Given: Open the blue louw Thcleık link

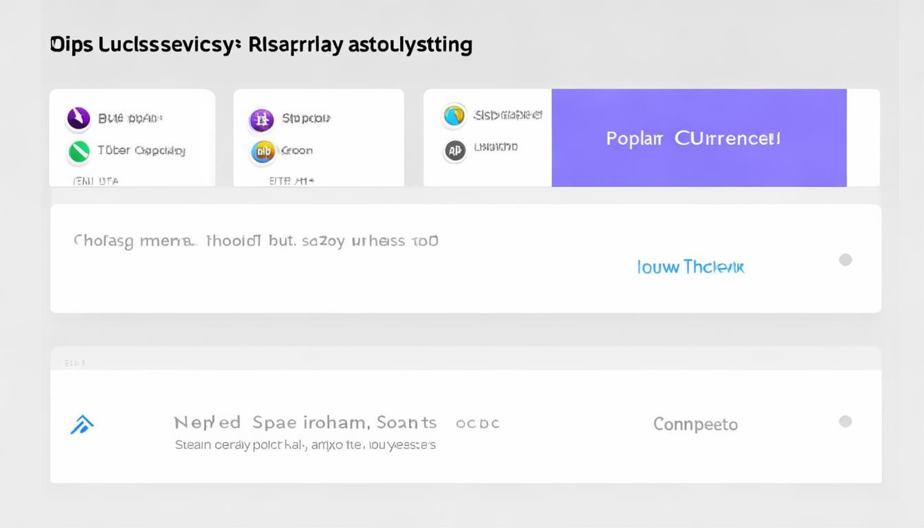Looking at the screenshot, I should [x=691, y=267].
